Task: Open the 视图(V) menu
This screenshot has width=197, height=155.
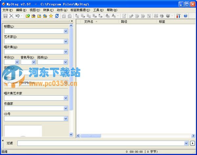Action: coord(35,10)
